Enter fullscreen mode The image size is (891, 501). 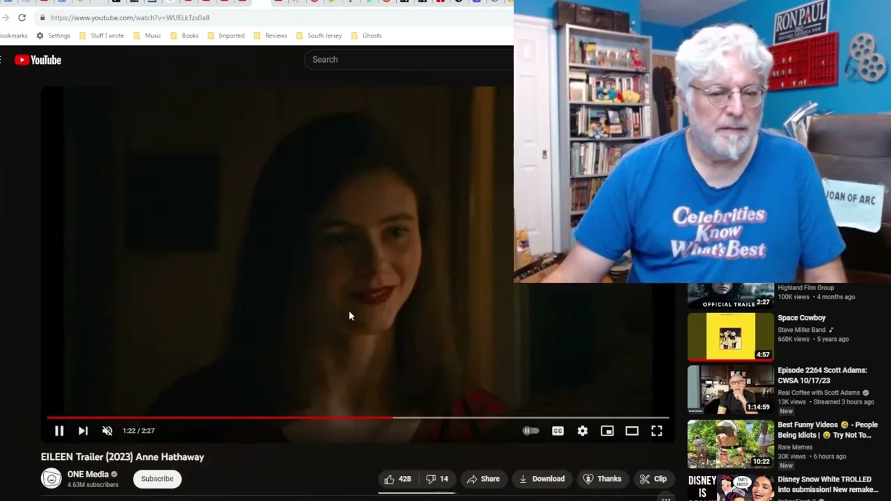tap(656, 431)
